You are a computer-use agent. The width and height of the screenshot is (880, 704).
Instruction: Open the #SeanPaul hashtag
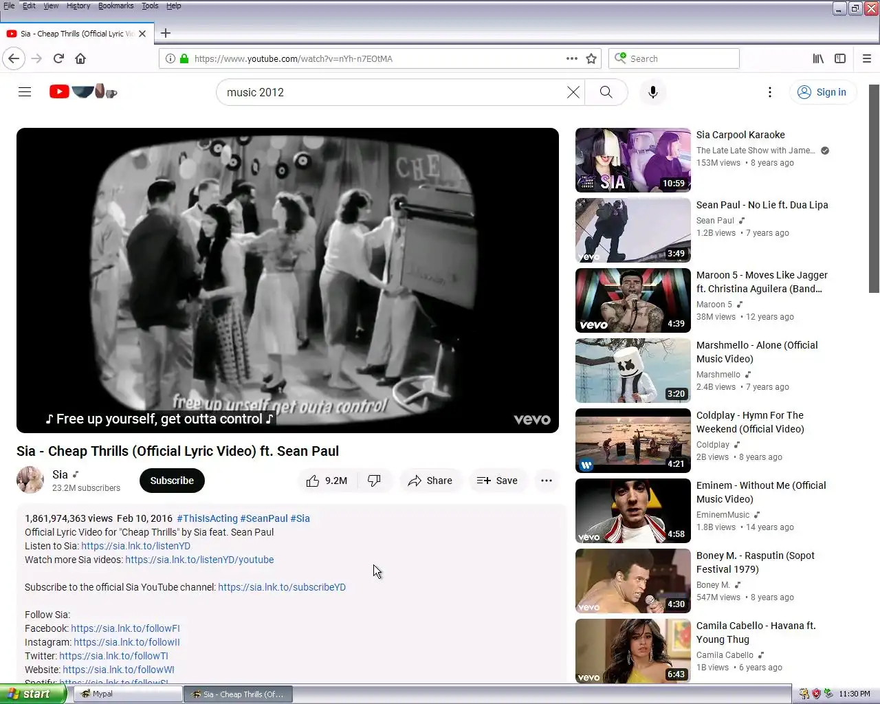tap(264, 518)
